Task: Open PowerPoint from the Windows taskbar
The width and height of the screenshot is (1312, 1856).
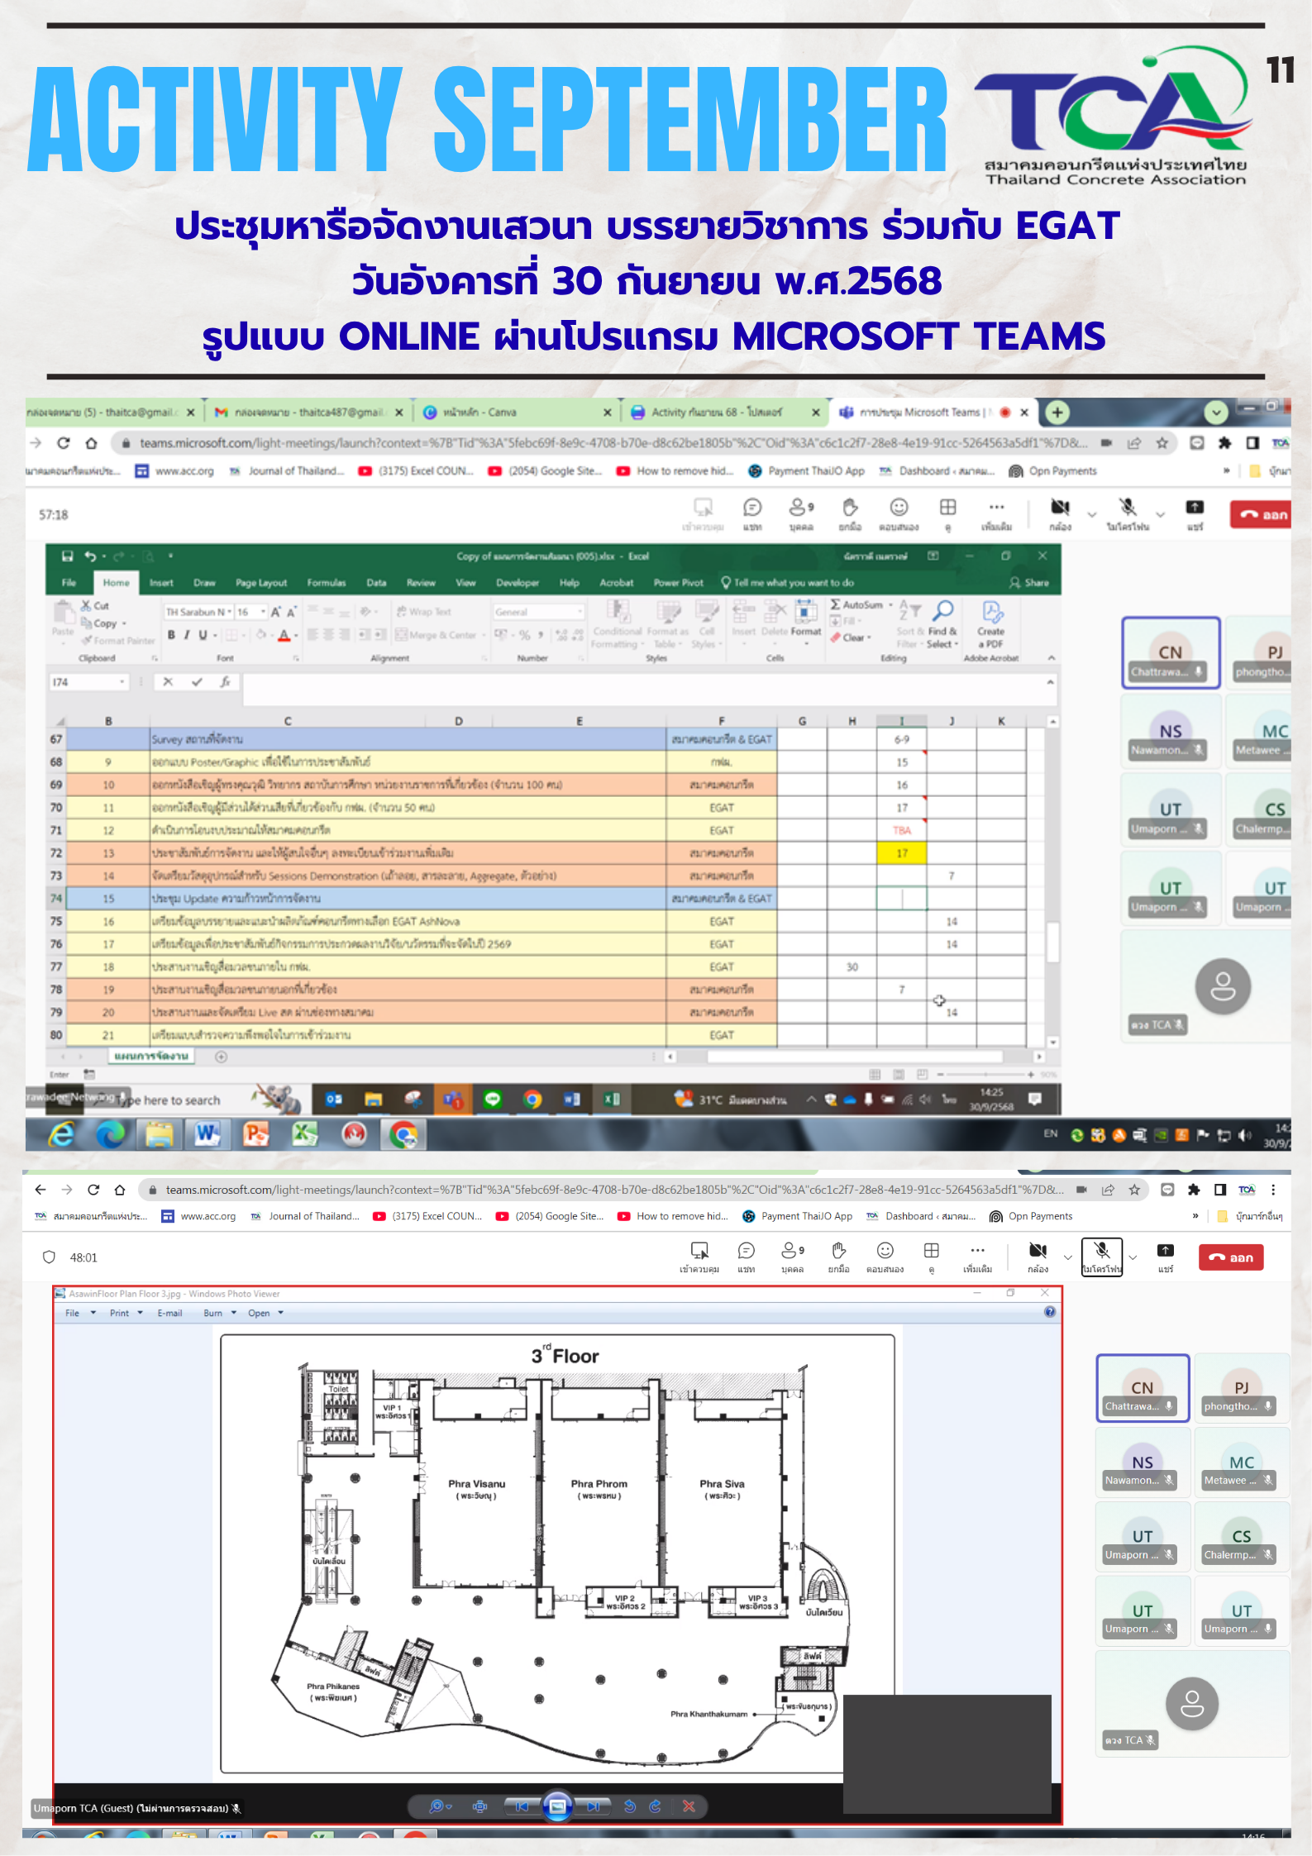Action: (x=256, y=1135)
